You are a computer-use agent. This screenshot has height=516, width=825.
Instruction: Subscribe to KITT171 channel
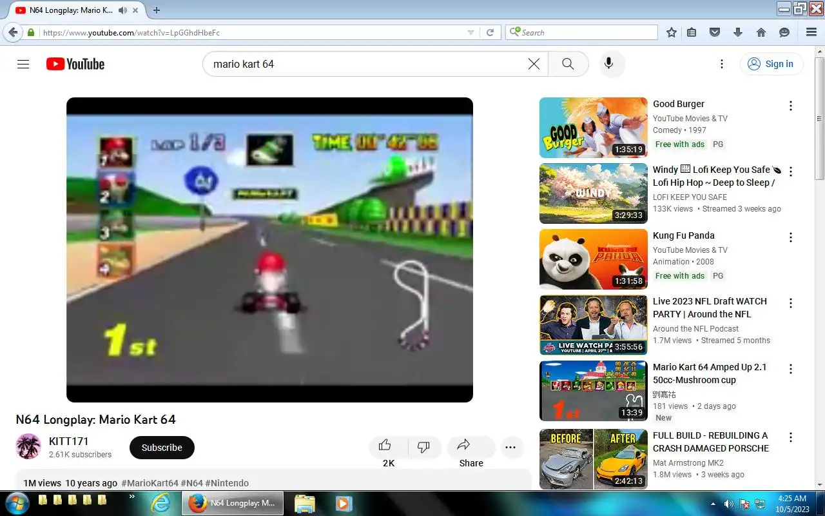[162, 448]
